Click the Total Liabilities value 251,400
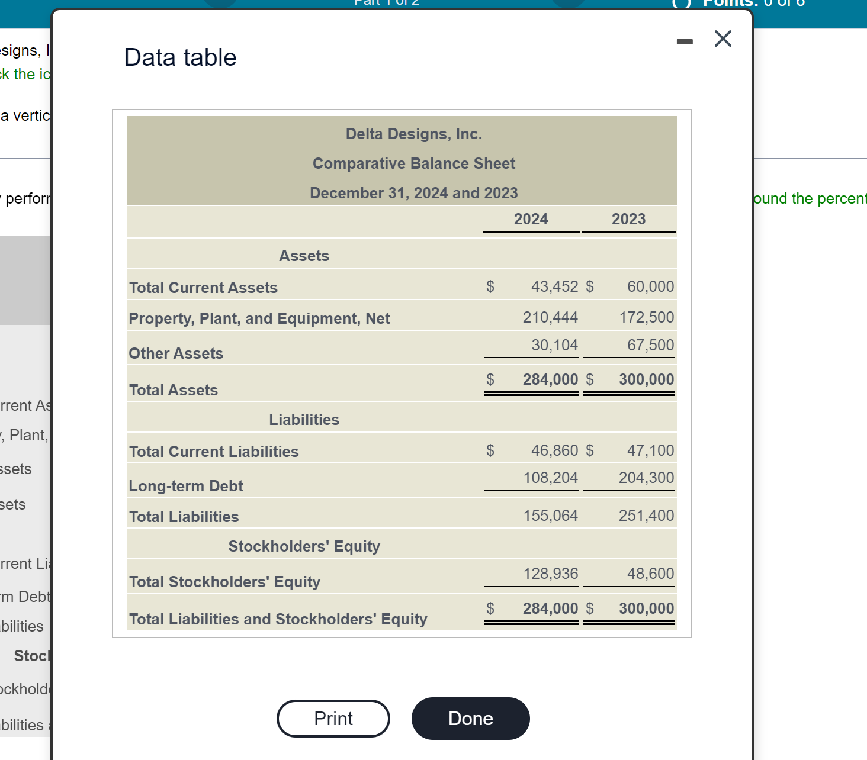Image resolution: width=867 pixels, height=760 pixels. 646,515
